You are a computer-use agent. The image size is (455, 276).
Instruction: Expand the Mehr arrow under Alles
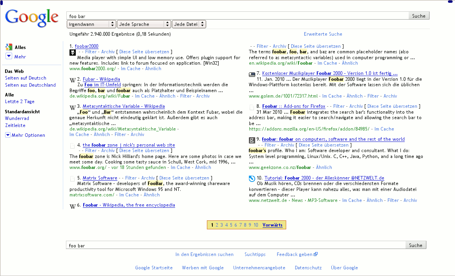point(9,56)
